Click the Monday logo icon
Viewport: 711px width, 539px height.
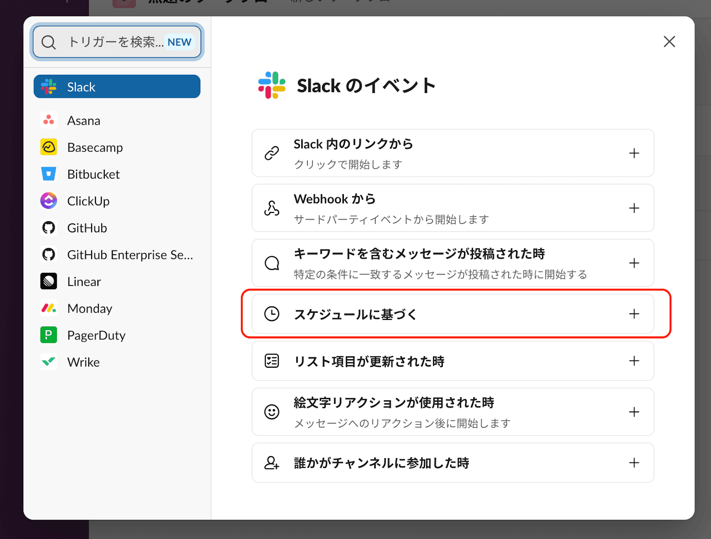coord(49,308)
